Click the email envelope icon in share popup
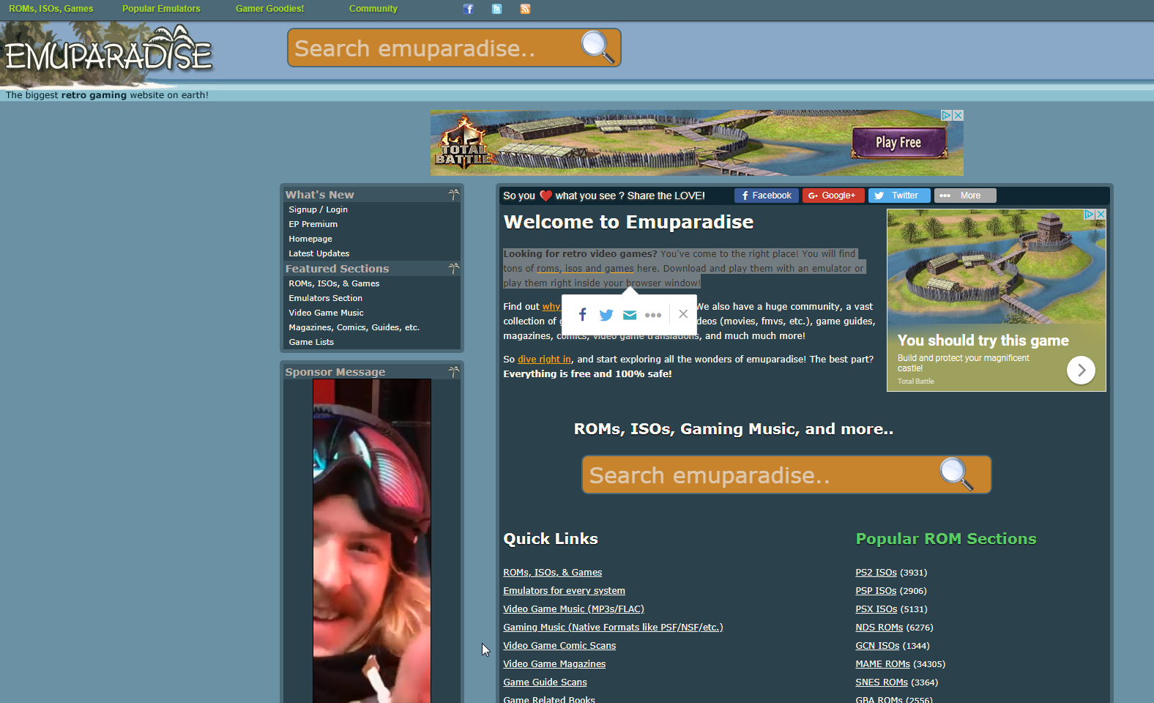 (630, 315)
